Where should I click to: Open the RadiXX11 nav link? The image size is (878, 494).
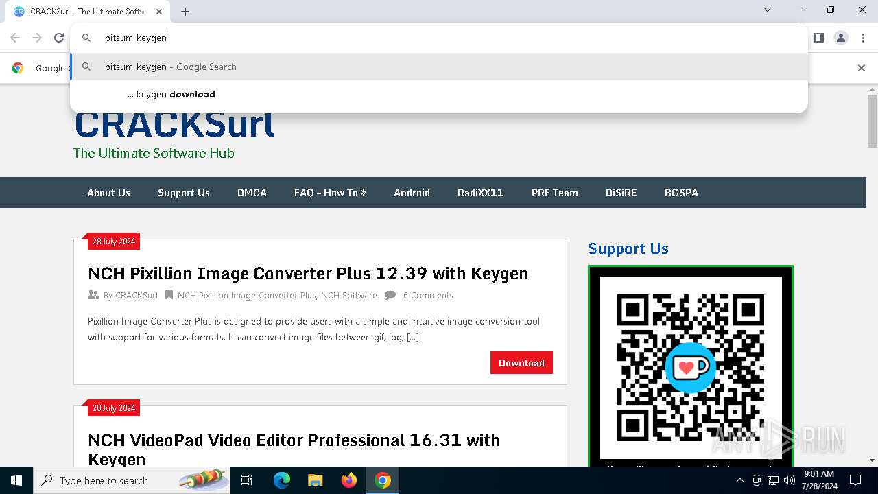click(x=481, y=193)
